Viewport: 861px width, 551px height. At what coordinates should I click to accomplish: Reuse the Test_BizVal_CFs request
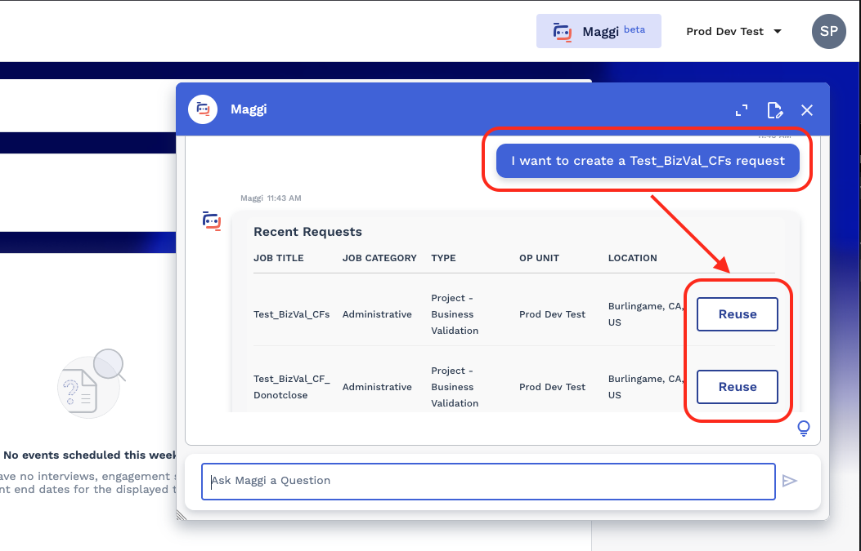737,314
